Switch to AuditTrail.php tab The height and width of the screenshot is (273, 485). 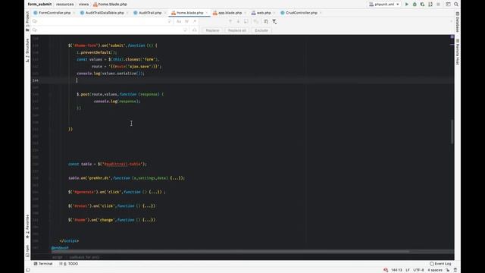(x=150, y=13)
